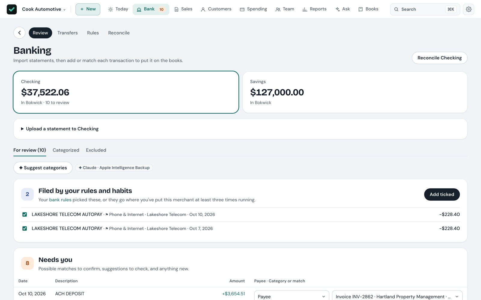Click the bank building icon
This screenshot has width=481, height=300.
[139, 10]
